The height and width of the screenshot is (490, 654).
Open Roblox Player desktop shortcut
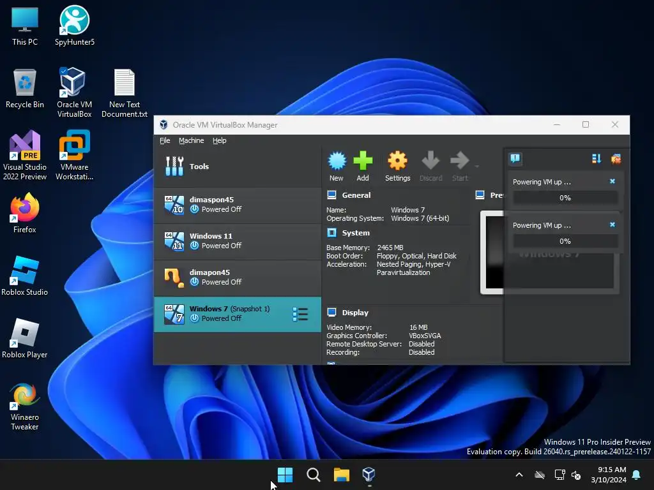tap(25, 338)
